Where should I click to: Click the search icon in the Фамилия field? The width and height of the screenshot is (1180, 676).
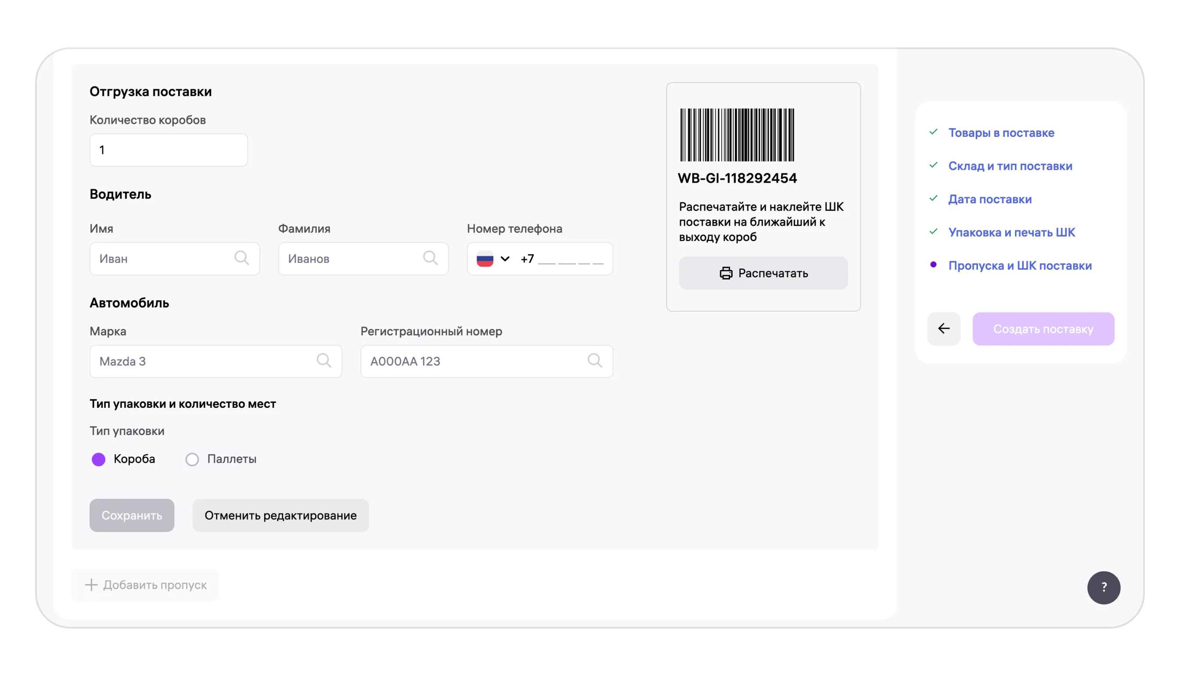point(430,258)
